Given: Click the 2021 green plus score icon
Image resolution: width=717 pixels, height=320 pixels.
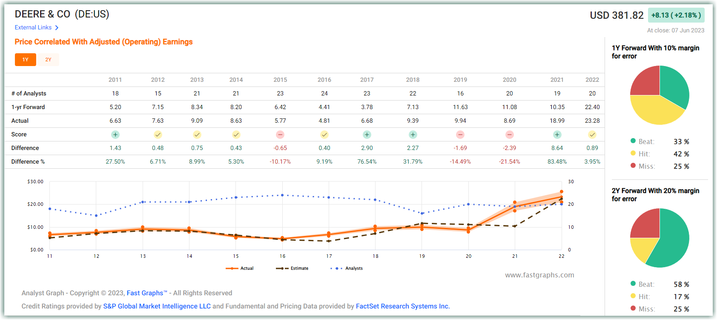Looking at the screenshot, I should (557, 135).
